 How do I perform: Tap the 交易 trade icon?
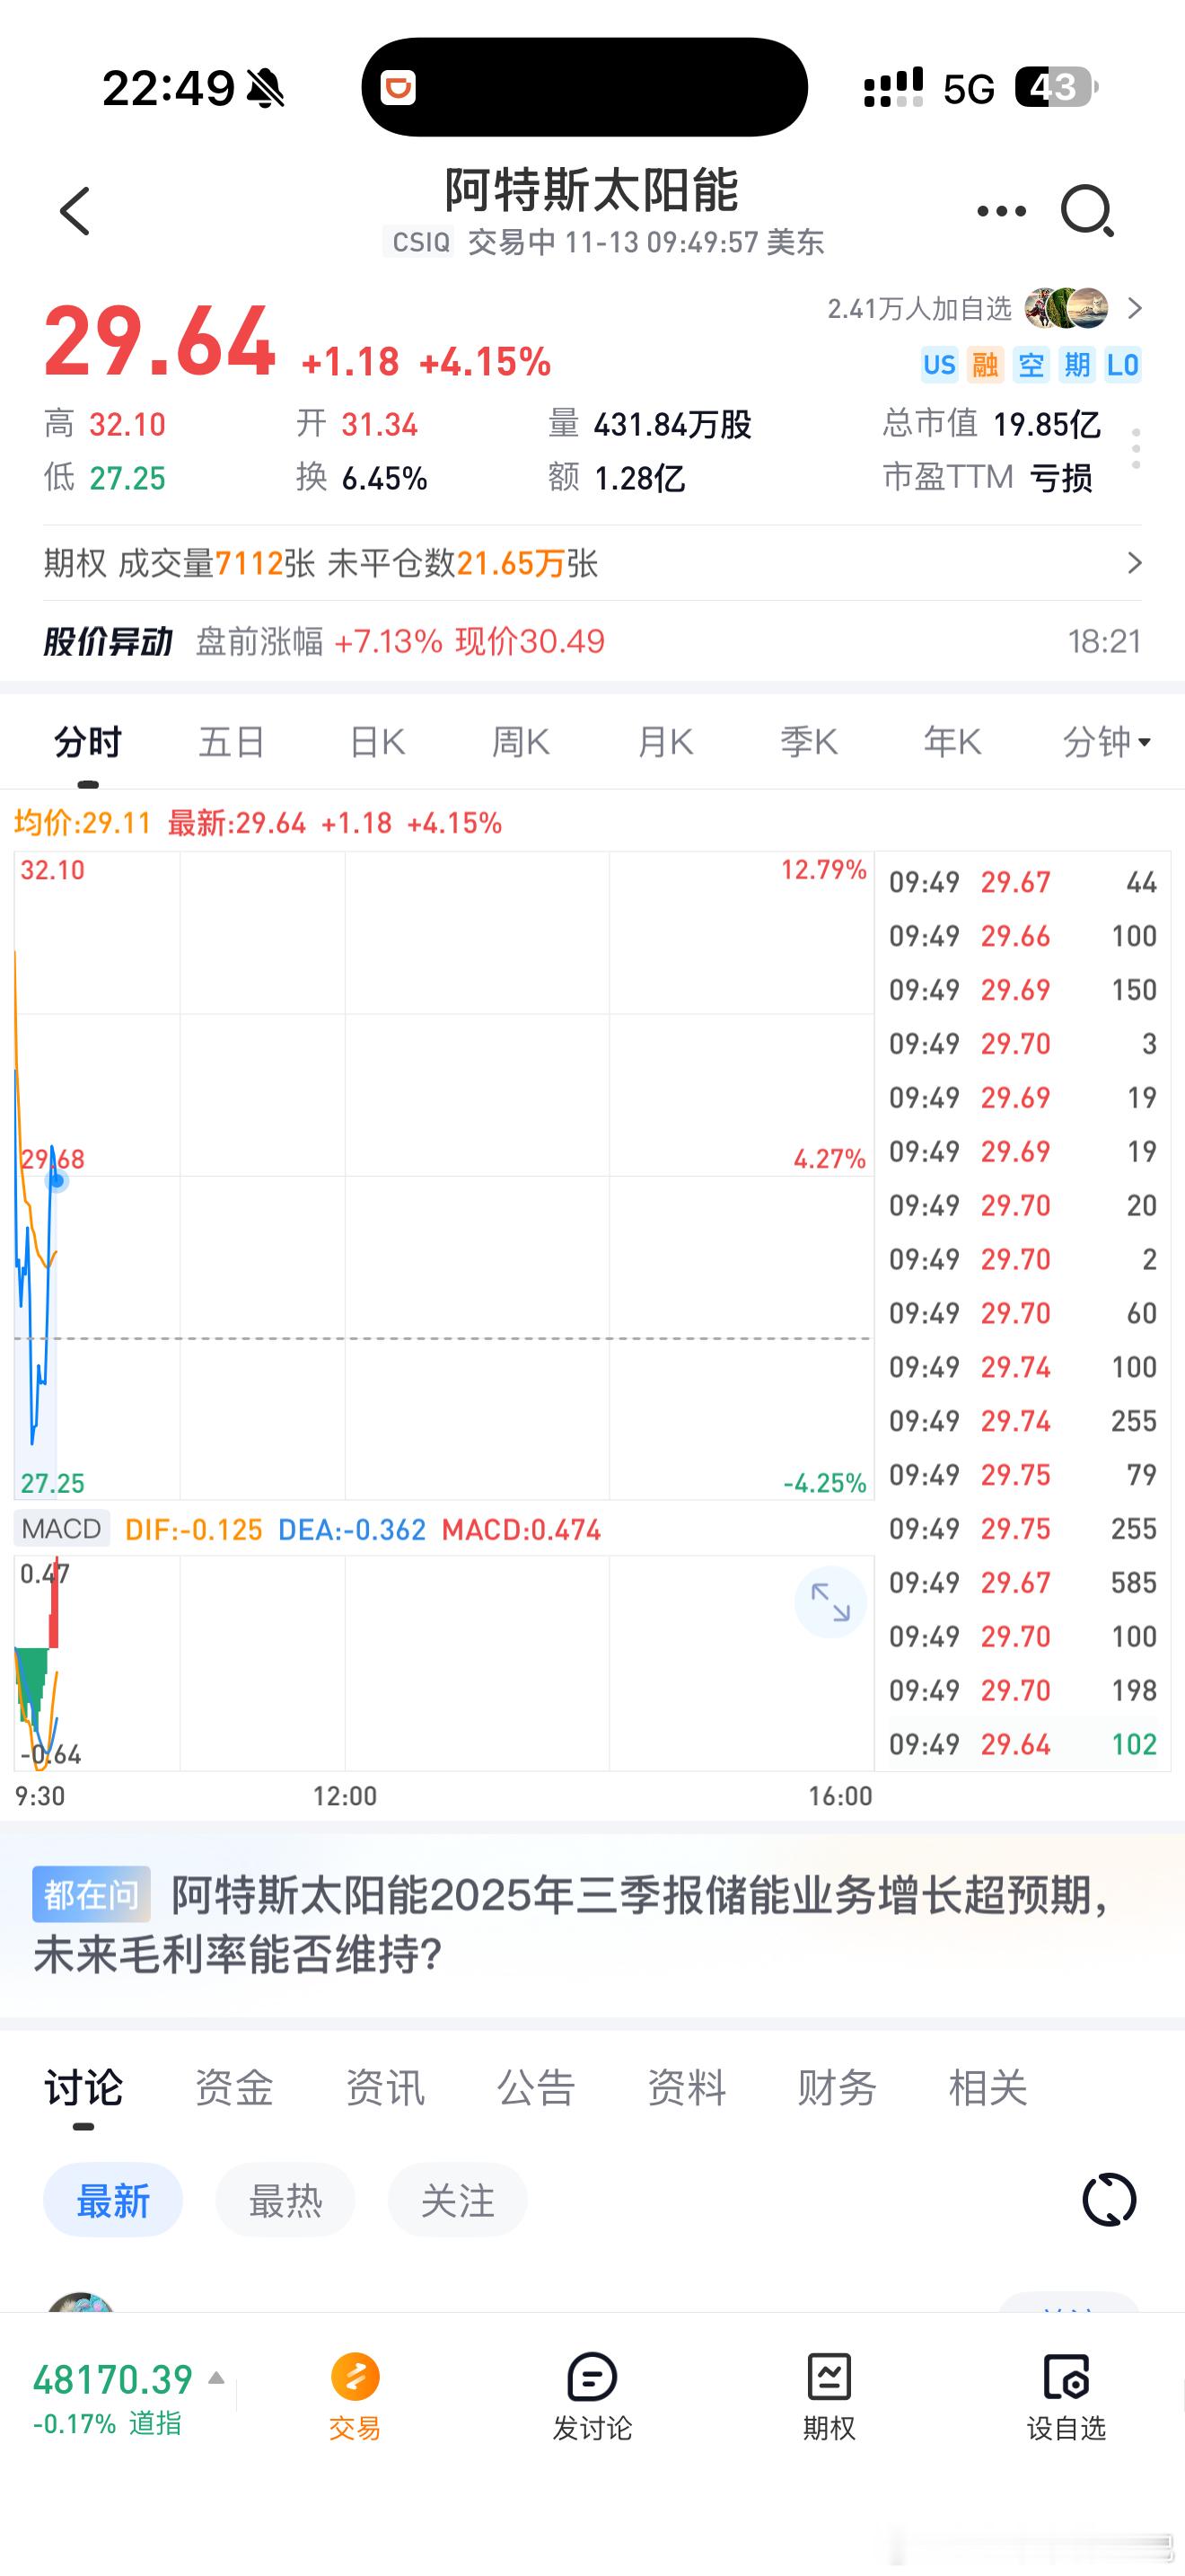pos(355,2377)
